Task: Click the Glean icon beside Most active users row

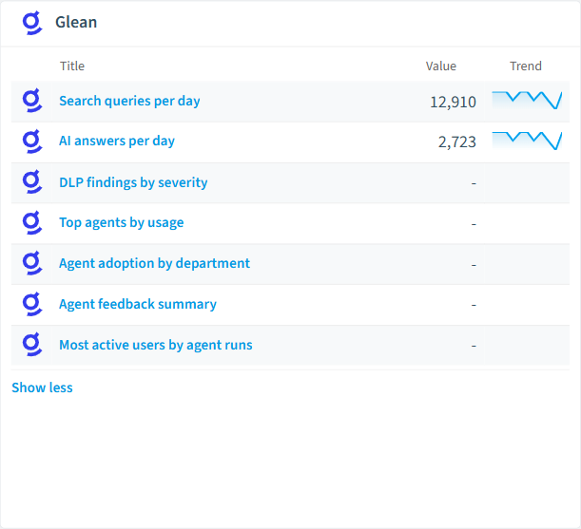Action: point(32,345)
